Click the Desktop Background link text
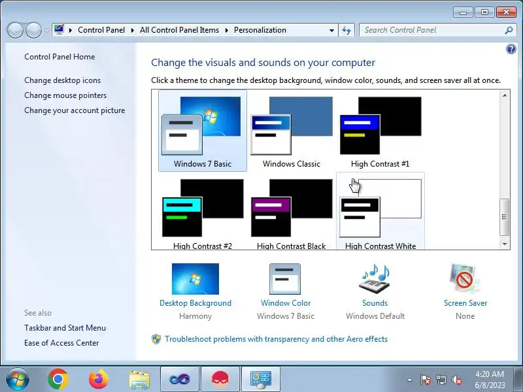The width and height of the screenshot is (523, 392). [x=195, y=303]
